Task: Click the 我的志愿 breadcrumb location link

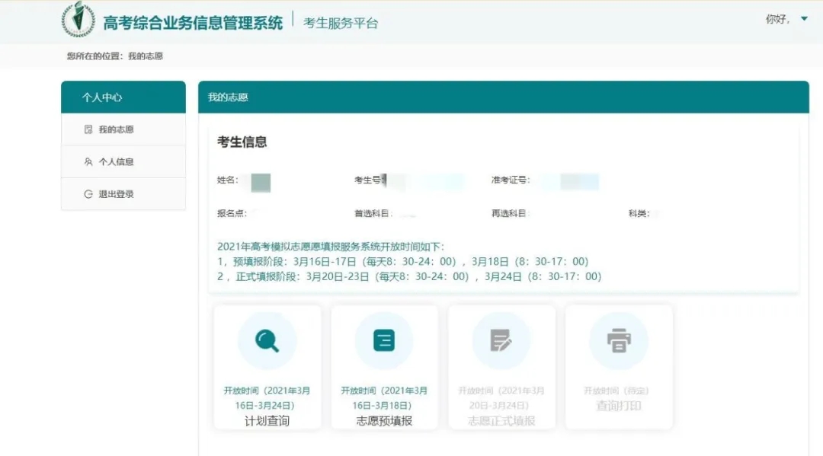Action: tap(145, 56)
